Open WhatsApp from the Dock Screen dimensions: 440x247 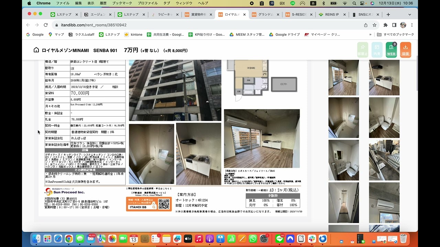pos(253,238)
